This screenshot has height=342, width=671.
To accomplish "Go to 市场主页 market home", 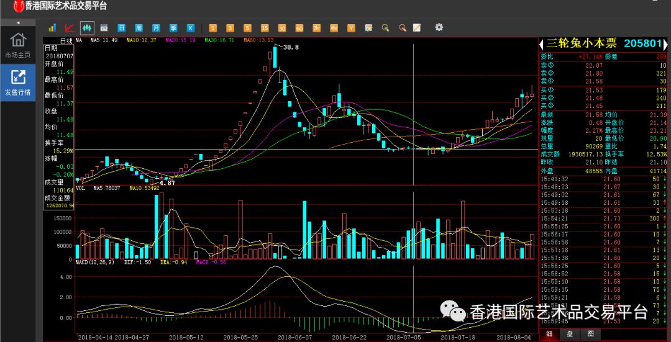I will pos(18,45).
